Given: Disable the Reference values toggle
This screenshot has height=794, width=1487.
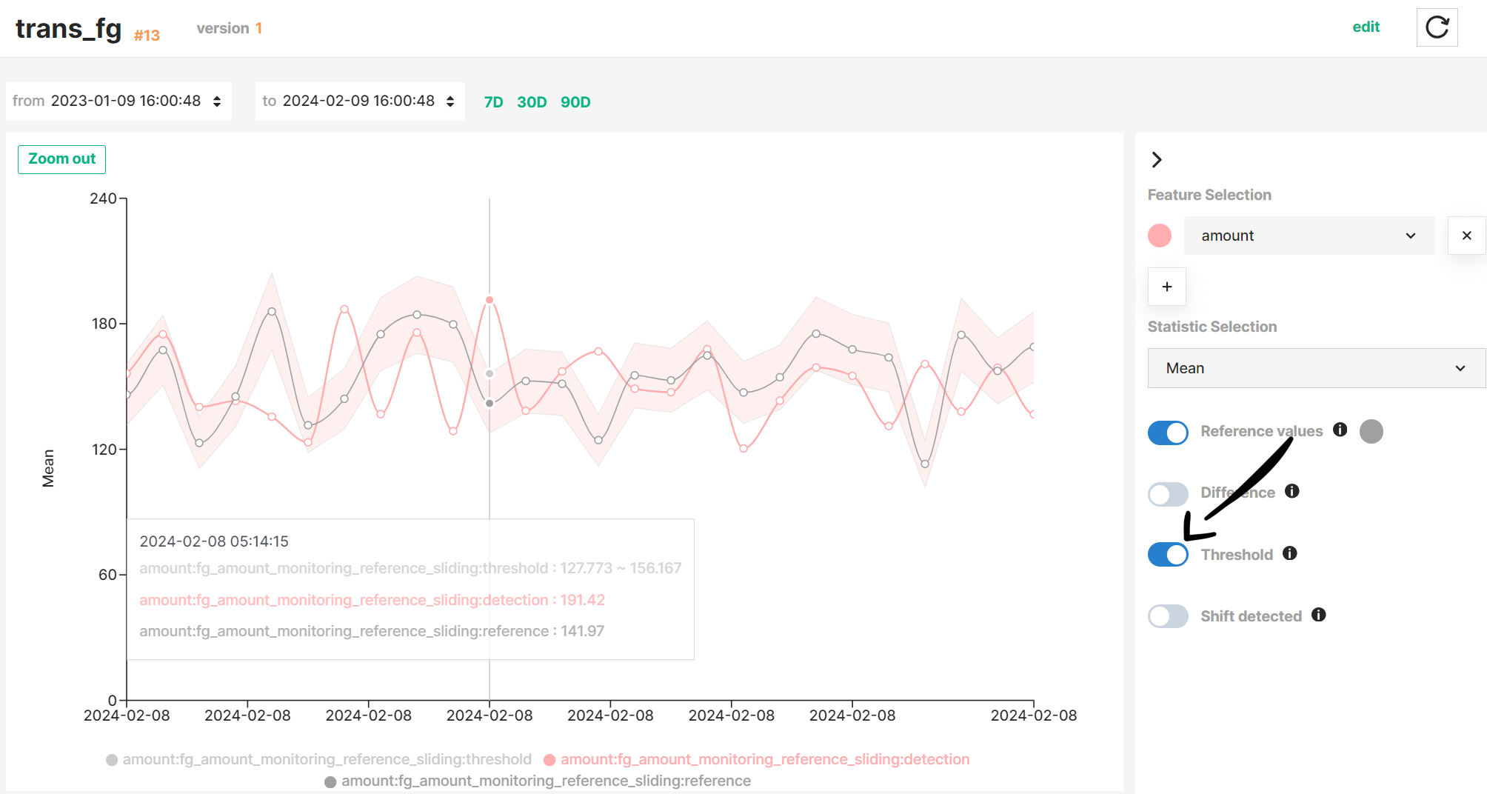Looking at the screenshot, I should coord(1168,432).
